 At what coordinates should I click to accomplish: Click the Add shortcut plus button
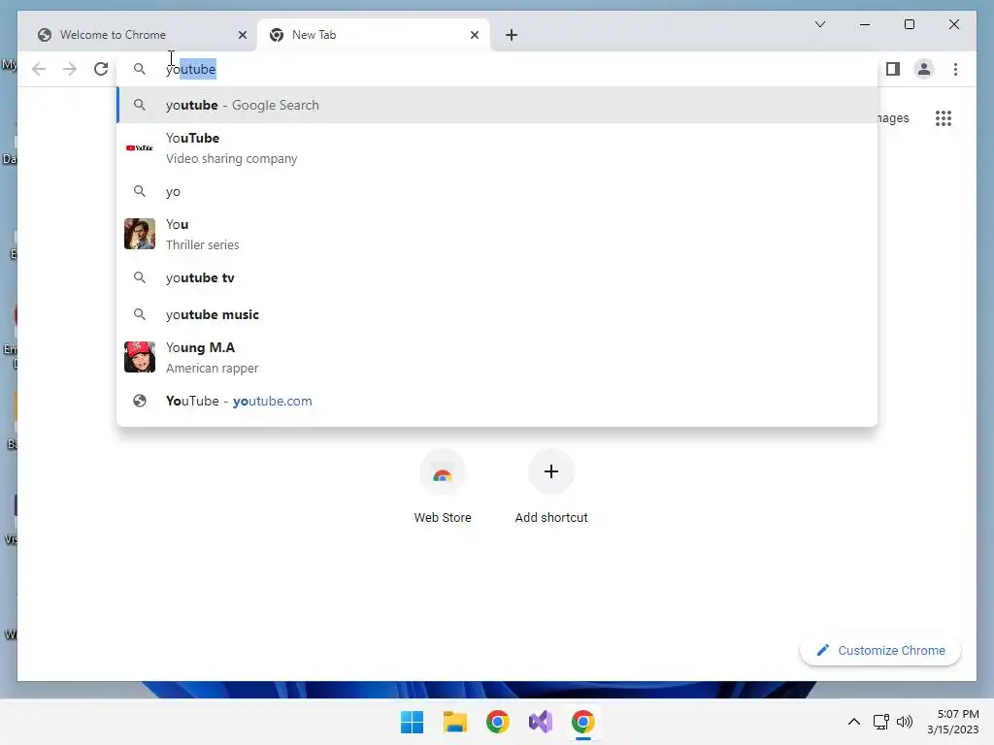pyautogui.click(x=551, y=471)
